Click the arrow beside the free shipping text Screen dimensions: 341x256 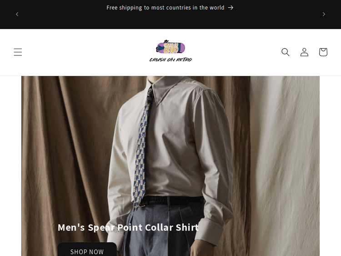click(231, 8)
